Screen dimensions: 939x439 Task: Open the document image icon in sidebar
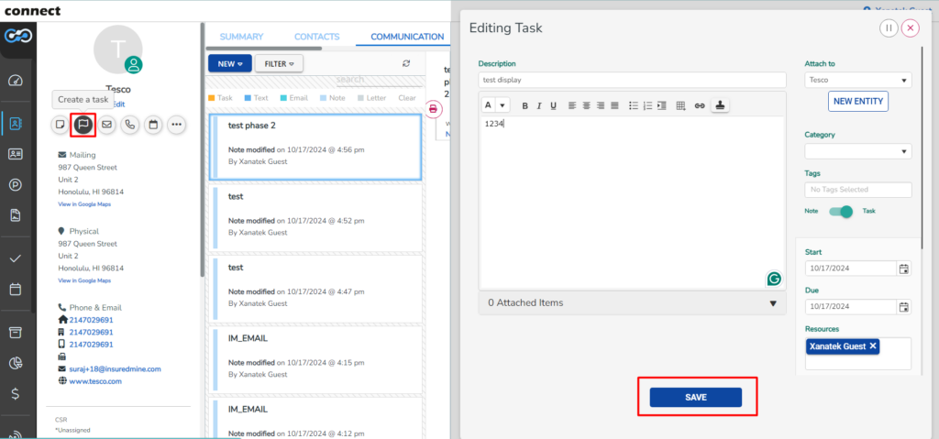17,215
